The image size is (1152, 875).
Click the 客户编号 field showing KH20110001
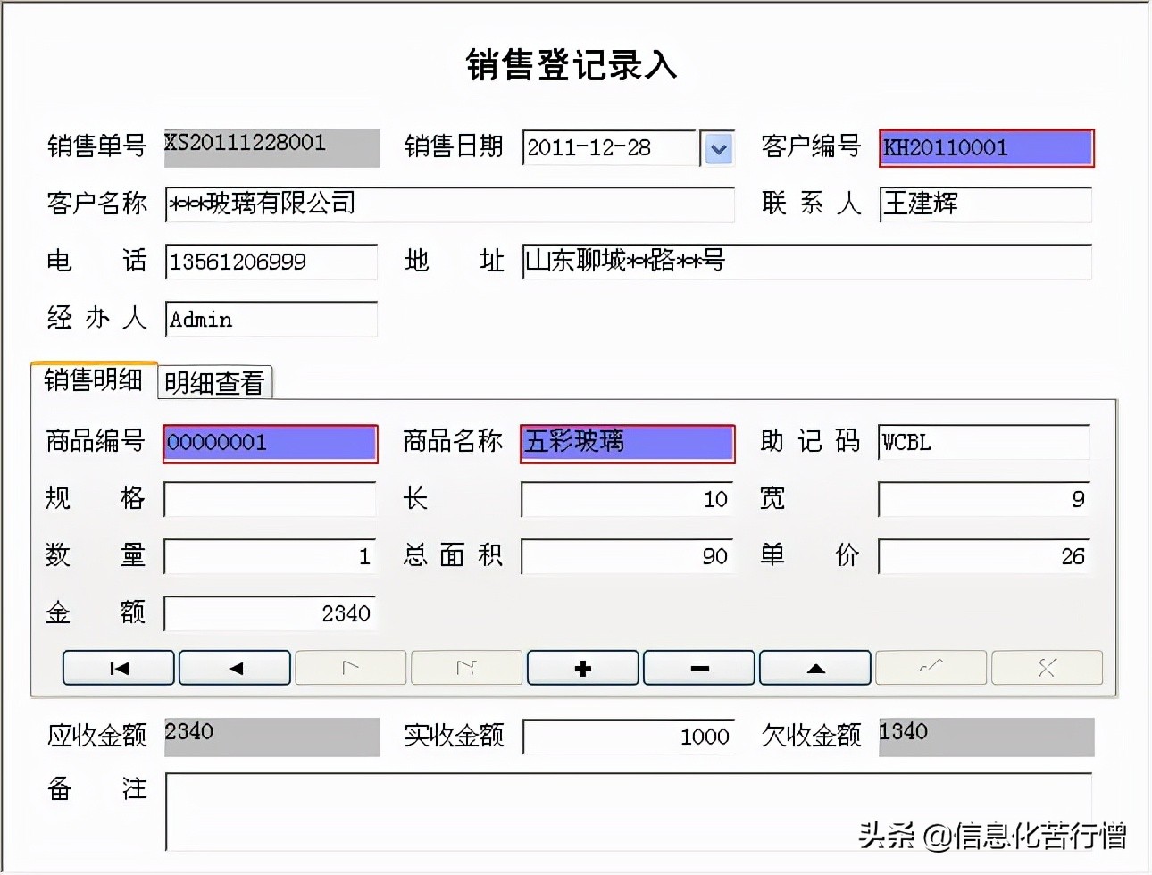(985, 148)
